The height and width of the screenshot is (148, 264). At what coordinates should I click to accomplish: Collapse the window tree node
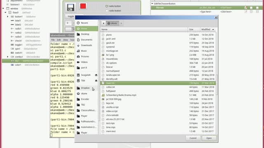coord(3,9)
